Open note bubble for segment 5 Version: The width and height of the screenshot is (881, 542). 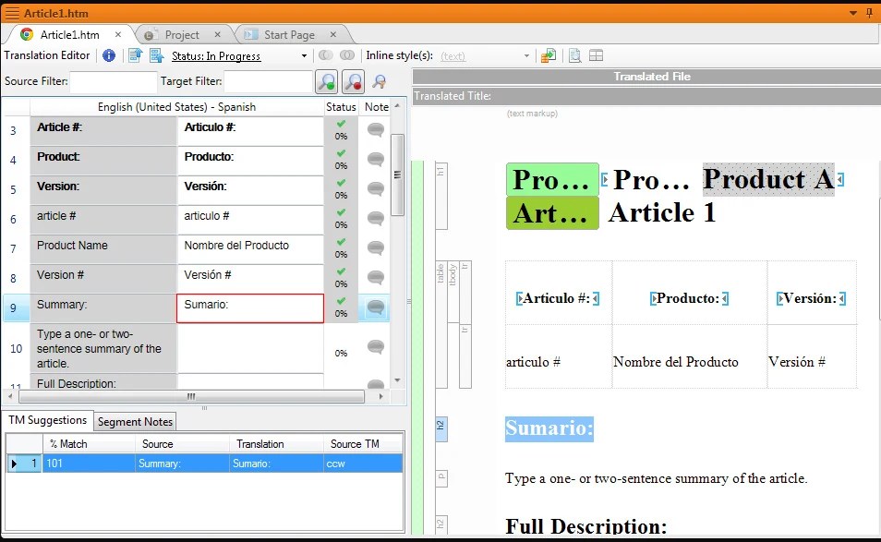coord(375,188)
